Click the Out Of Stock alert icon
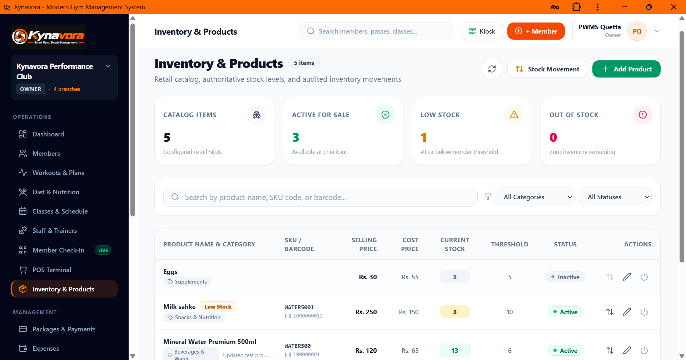Viewport: 686px width, 360px height. pos(643,115)
